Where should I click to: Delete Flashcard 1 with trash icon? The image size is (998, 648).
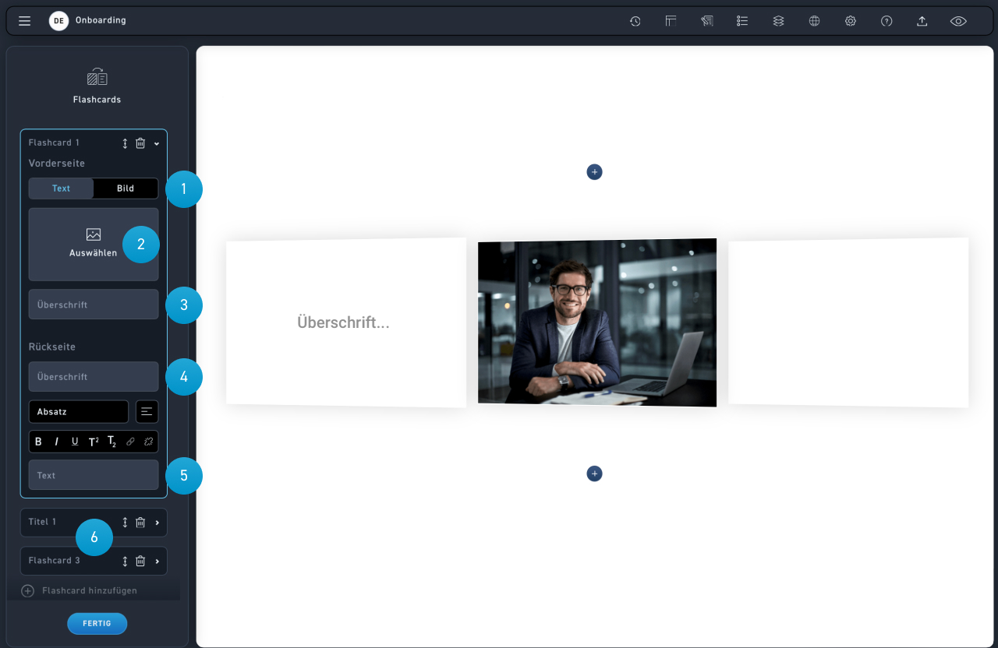tap(140, 143)
